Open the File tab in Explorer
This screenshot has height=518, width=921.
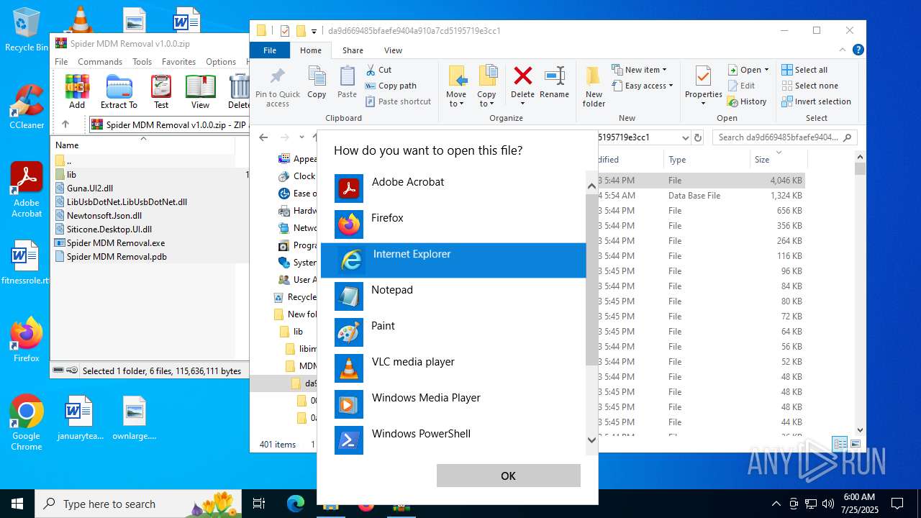(x=270, y=50)
